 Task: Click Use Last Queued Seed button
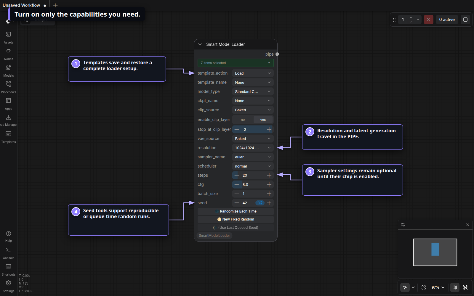(x=236, y=227)
